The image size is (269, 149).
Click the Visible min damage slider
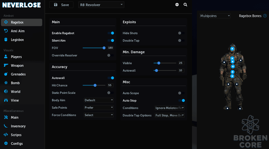(x=165, y=63)
